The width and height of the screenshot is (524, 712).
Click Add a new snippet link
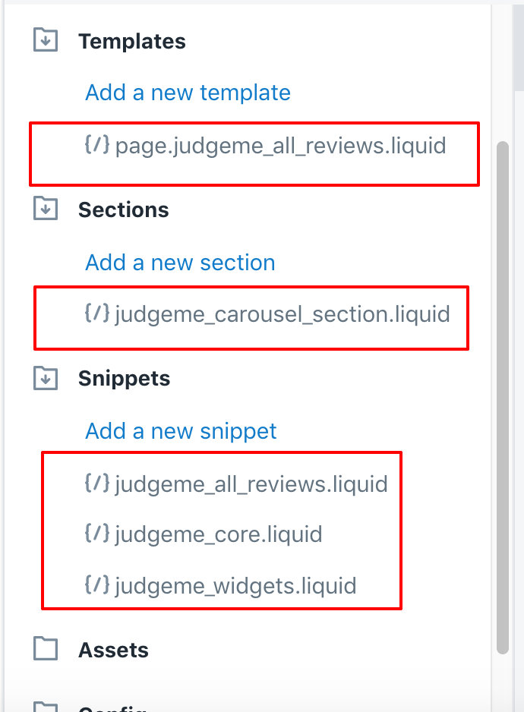pyautogui.click(x=181, y=431)
